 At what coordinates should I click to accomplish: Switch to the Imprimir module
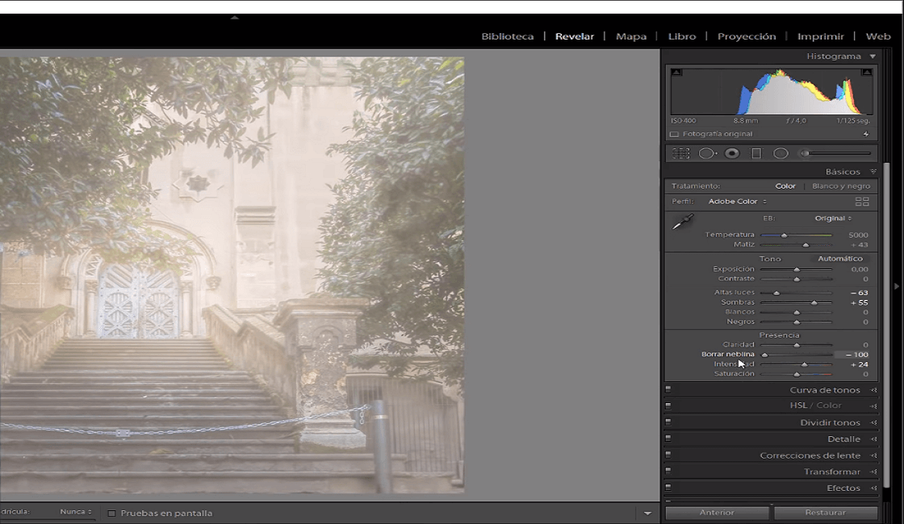point(820,36)
